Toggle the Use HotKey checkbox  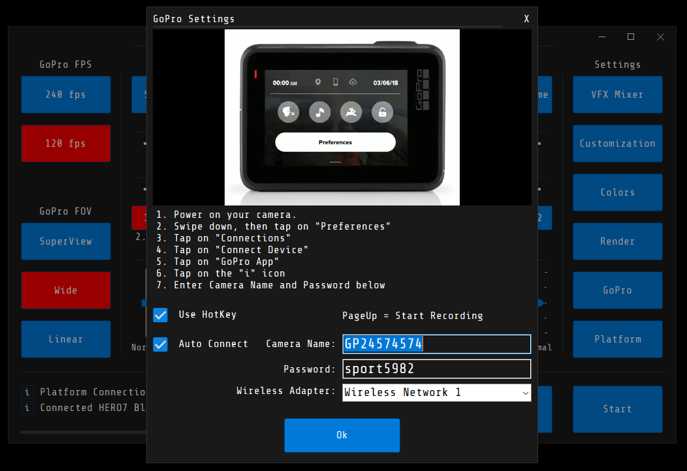click(161, 315)
